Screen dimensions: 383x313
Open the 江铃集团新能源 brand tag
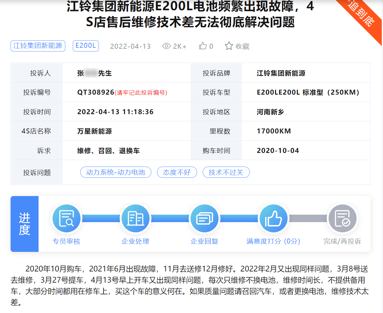[38, 46]
